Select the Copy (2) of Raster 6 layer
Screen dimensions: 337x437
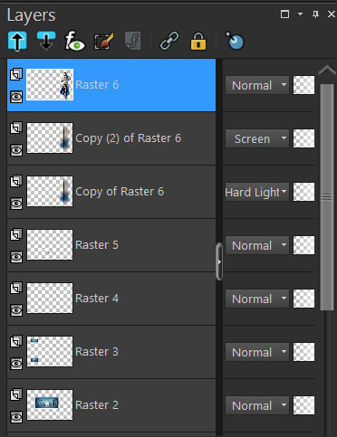pos(111,138)
